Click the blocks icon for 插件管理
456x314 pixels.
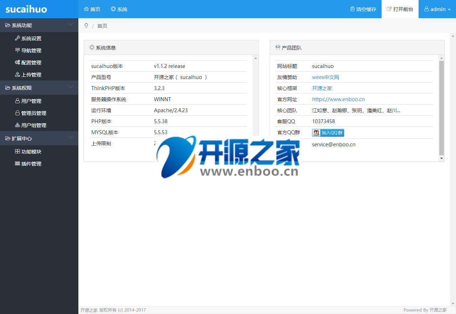click(17, 163)
